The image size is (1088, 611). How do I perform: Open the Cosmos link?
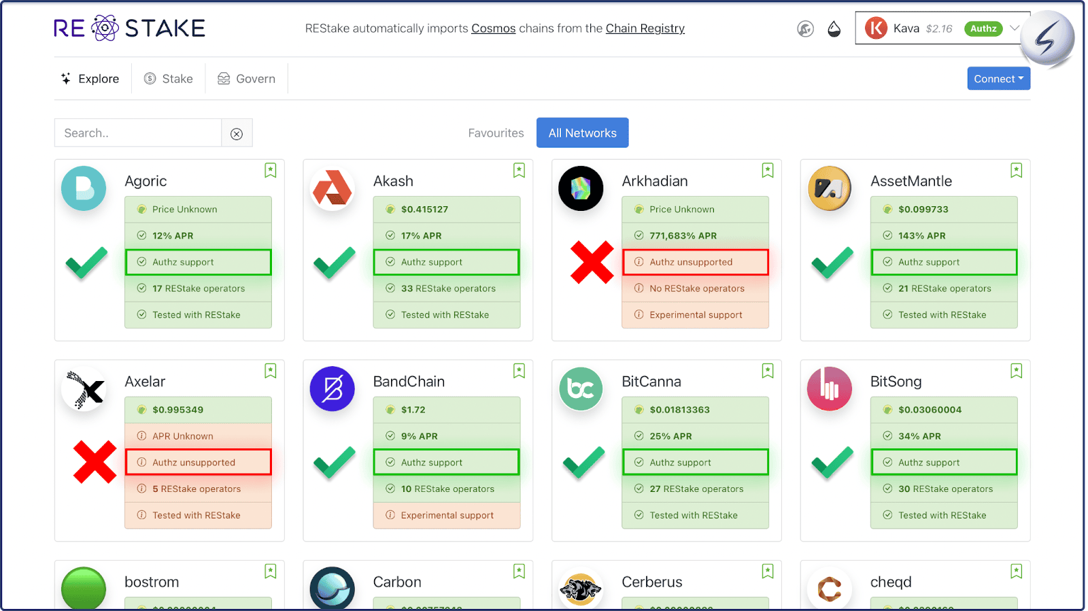[494, 29]
